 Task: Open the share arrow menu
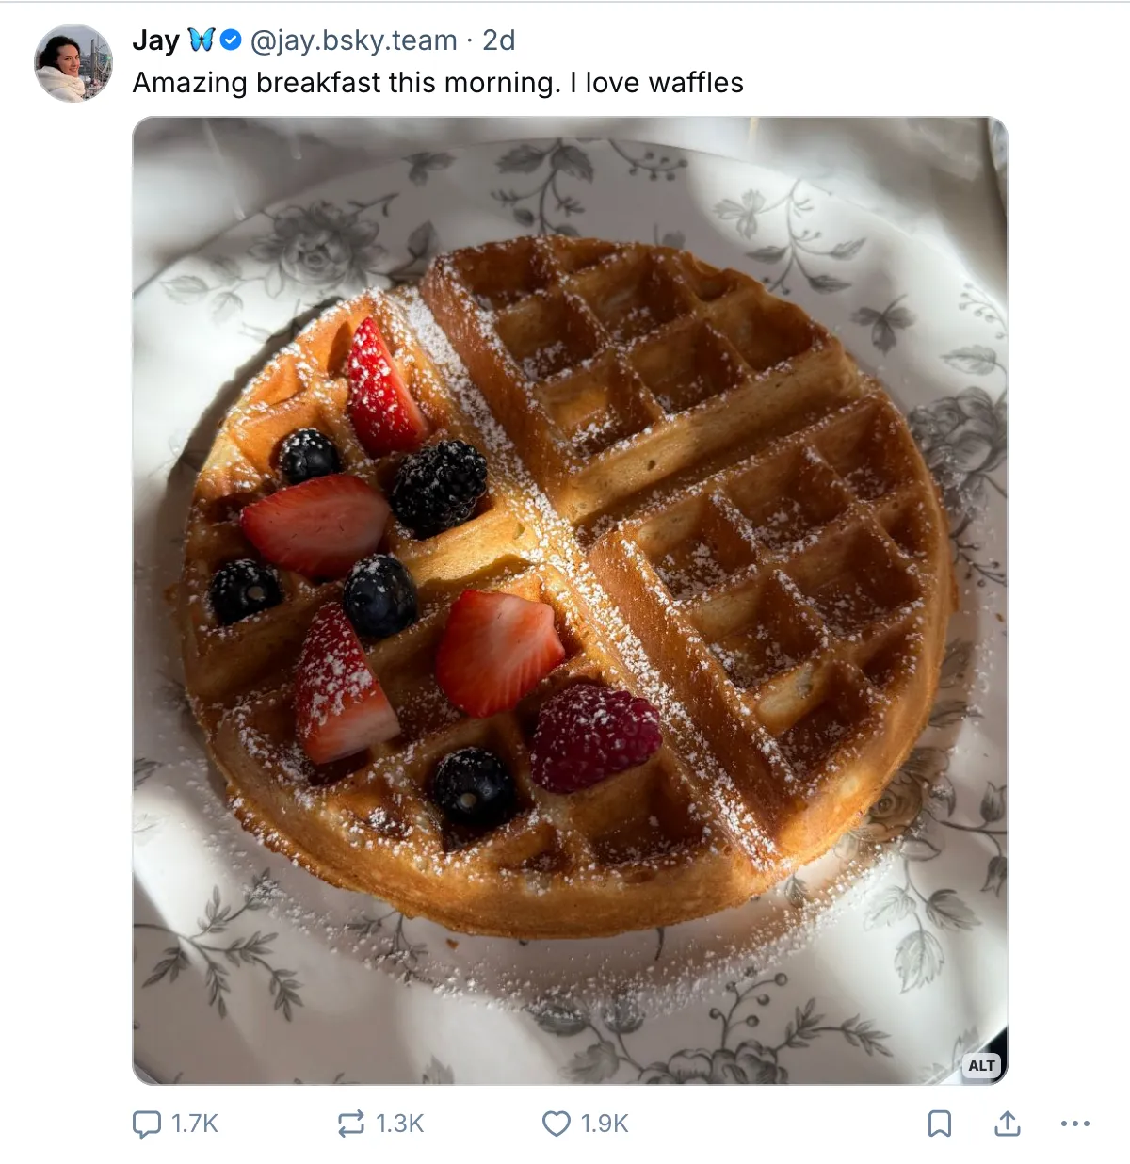click(1008, 1124)
